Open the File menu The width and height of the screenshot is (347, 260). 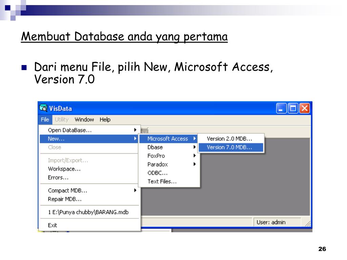(45, 120)
